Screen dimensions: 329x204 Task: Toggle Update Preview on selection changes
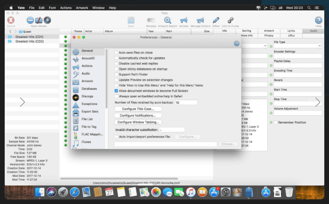[116, 80]
